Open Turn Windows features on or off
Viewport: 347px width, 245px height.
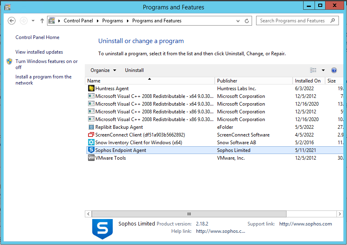tap(47, 64)
